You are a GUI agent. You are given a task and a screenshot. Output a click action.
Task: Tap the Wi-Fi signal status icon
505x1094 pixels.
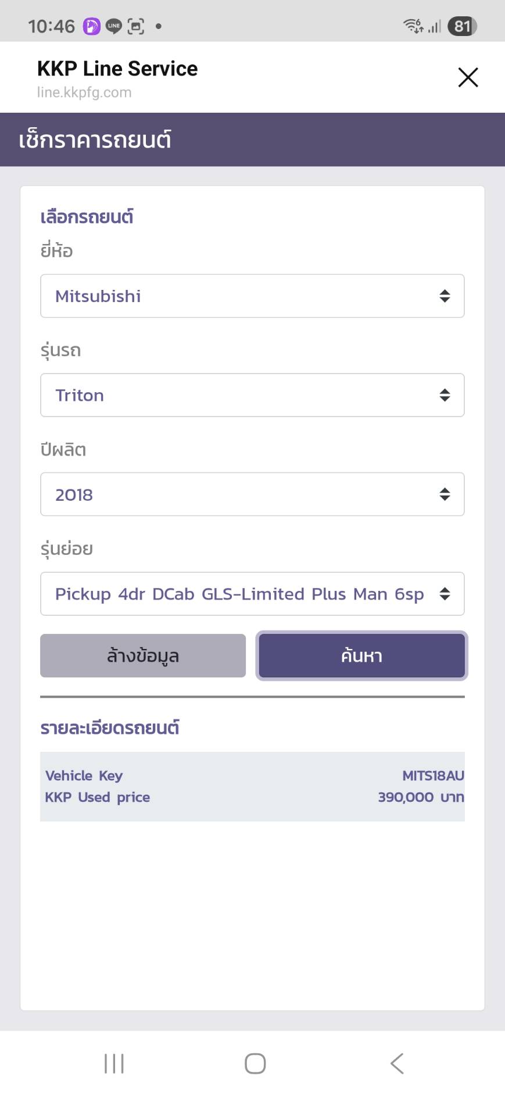[x=413, y=26]
